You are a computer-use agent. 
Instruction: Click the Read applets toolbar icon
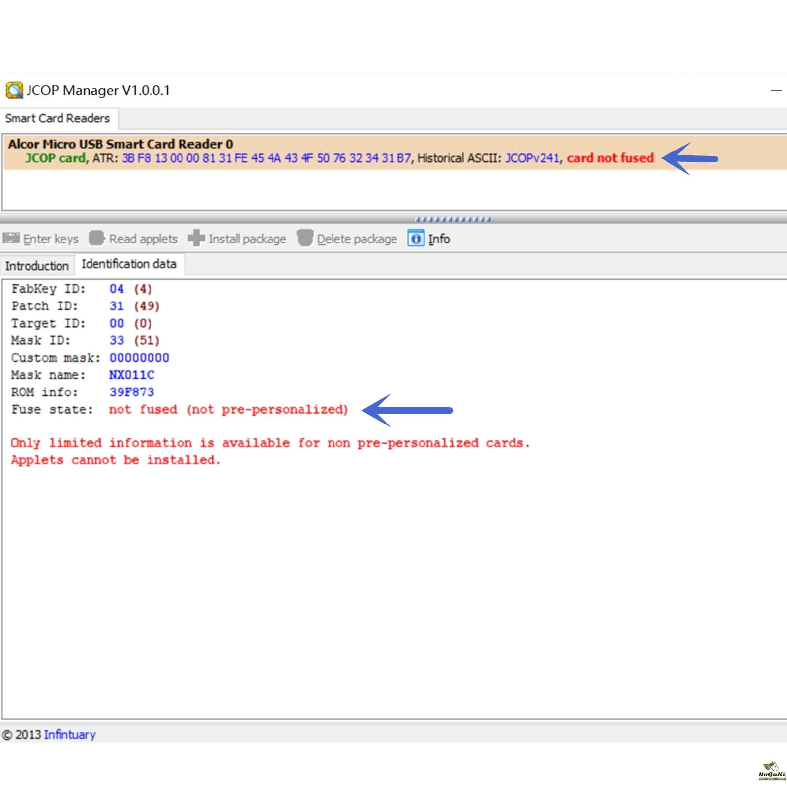(97, 239)
